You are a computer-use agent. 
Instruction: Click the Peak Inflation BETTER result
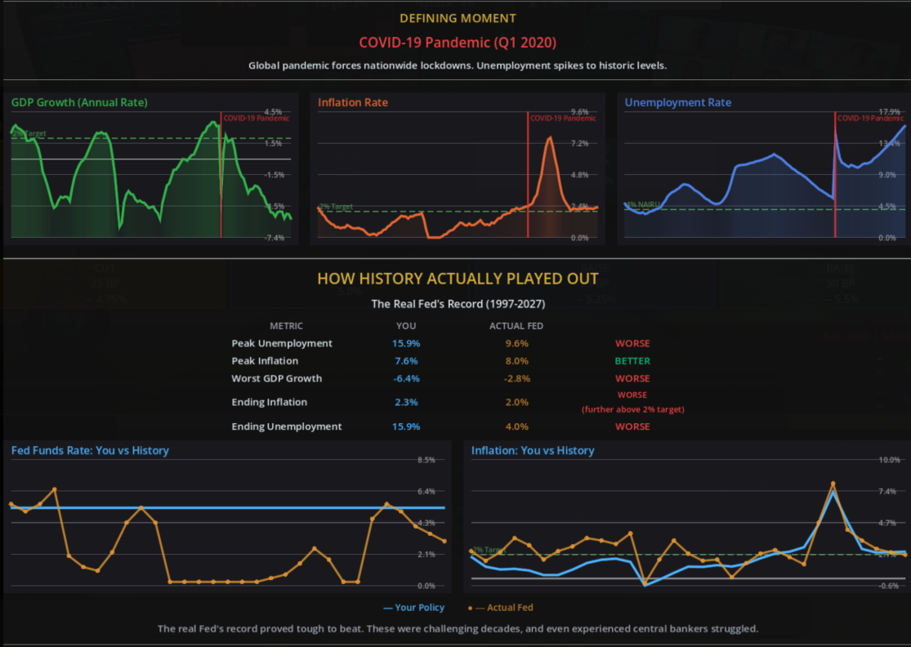click(x=632, y=361)
